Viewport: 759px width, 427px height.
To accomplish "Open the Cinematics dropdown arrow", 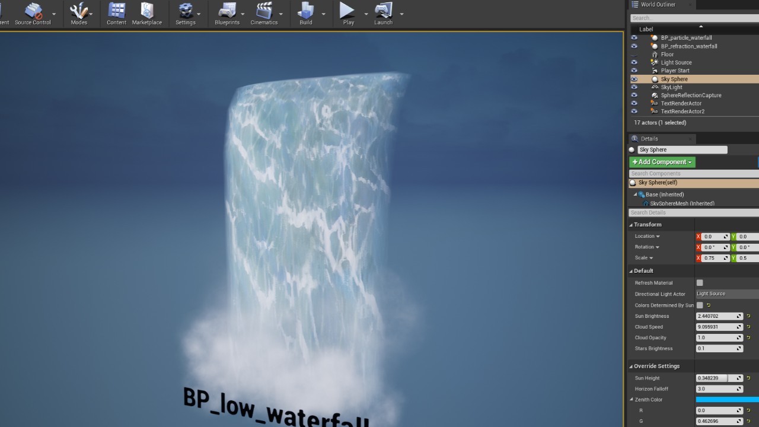I will pos(281,14).
